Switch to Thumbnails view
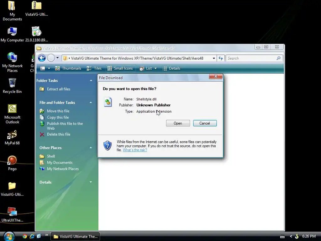 (68, 68)
